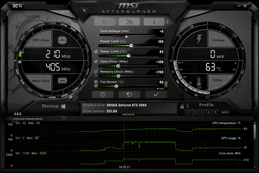Click the Temp. Limit slider knob
The height and width of the screenshot is (173, 259).
tap(128, 56)
